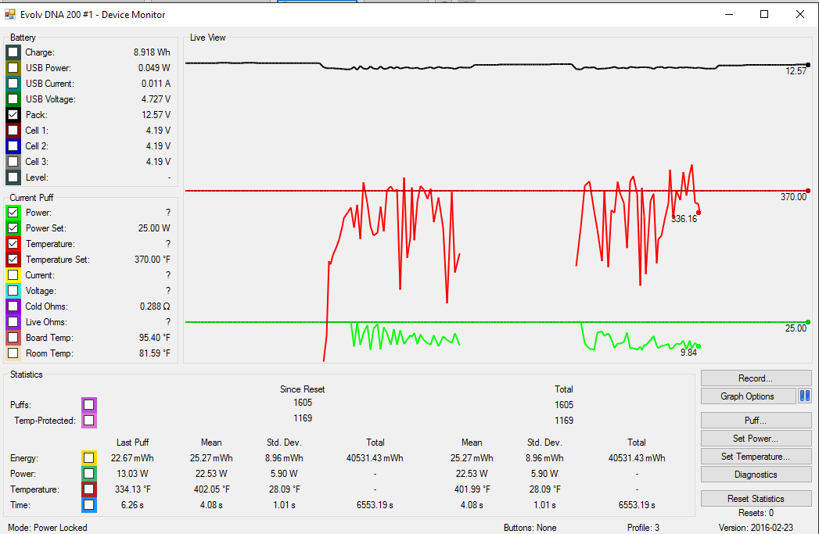Click the 336.16 temperature point on graph
Screen dimensions: 819x534
pyautogui.click(x=699, y=213)
